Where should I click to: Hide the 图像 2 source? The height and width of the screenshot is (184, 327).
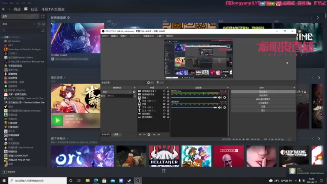tap(164, 97)
